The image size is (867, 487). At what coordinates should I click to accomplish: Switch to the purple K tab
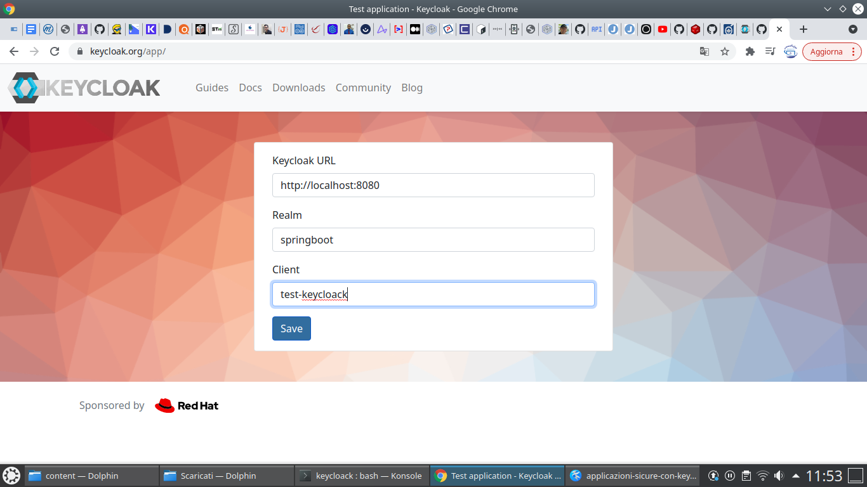point(151,29)
